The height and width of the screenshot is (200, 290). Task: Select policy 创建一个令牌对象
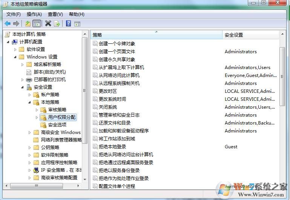[117, 44]
